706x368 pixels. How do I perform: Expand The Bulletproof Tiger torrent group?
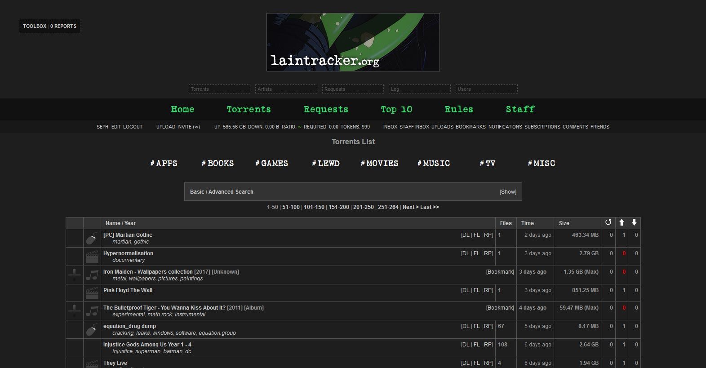(75, 311)
